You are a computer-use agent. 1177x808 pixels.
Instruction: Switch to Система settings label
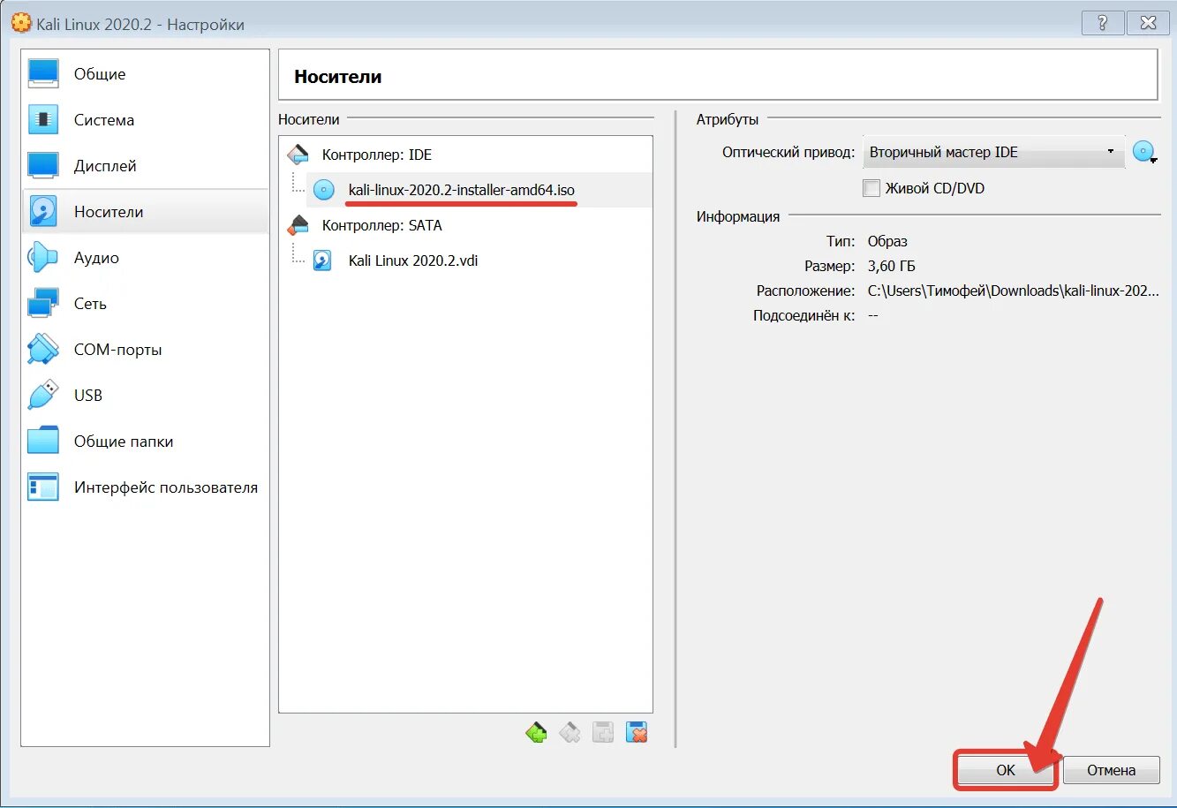tap(104, 120)
